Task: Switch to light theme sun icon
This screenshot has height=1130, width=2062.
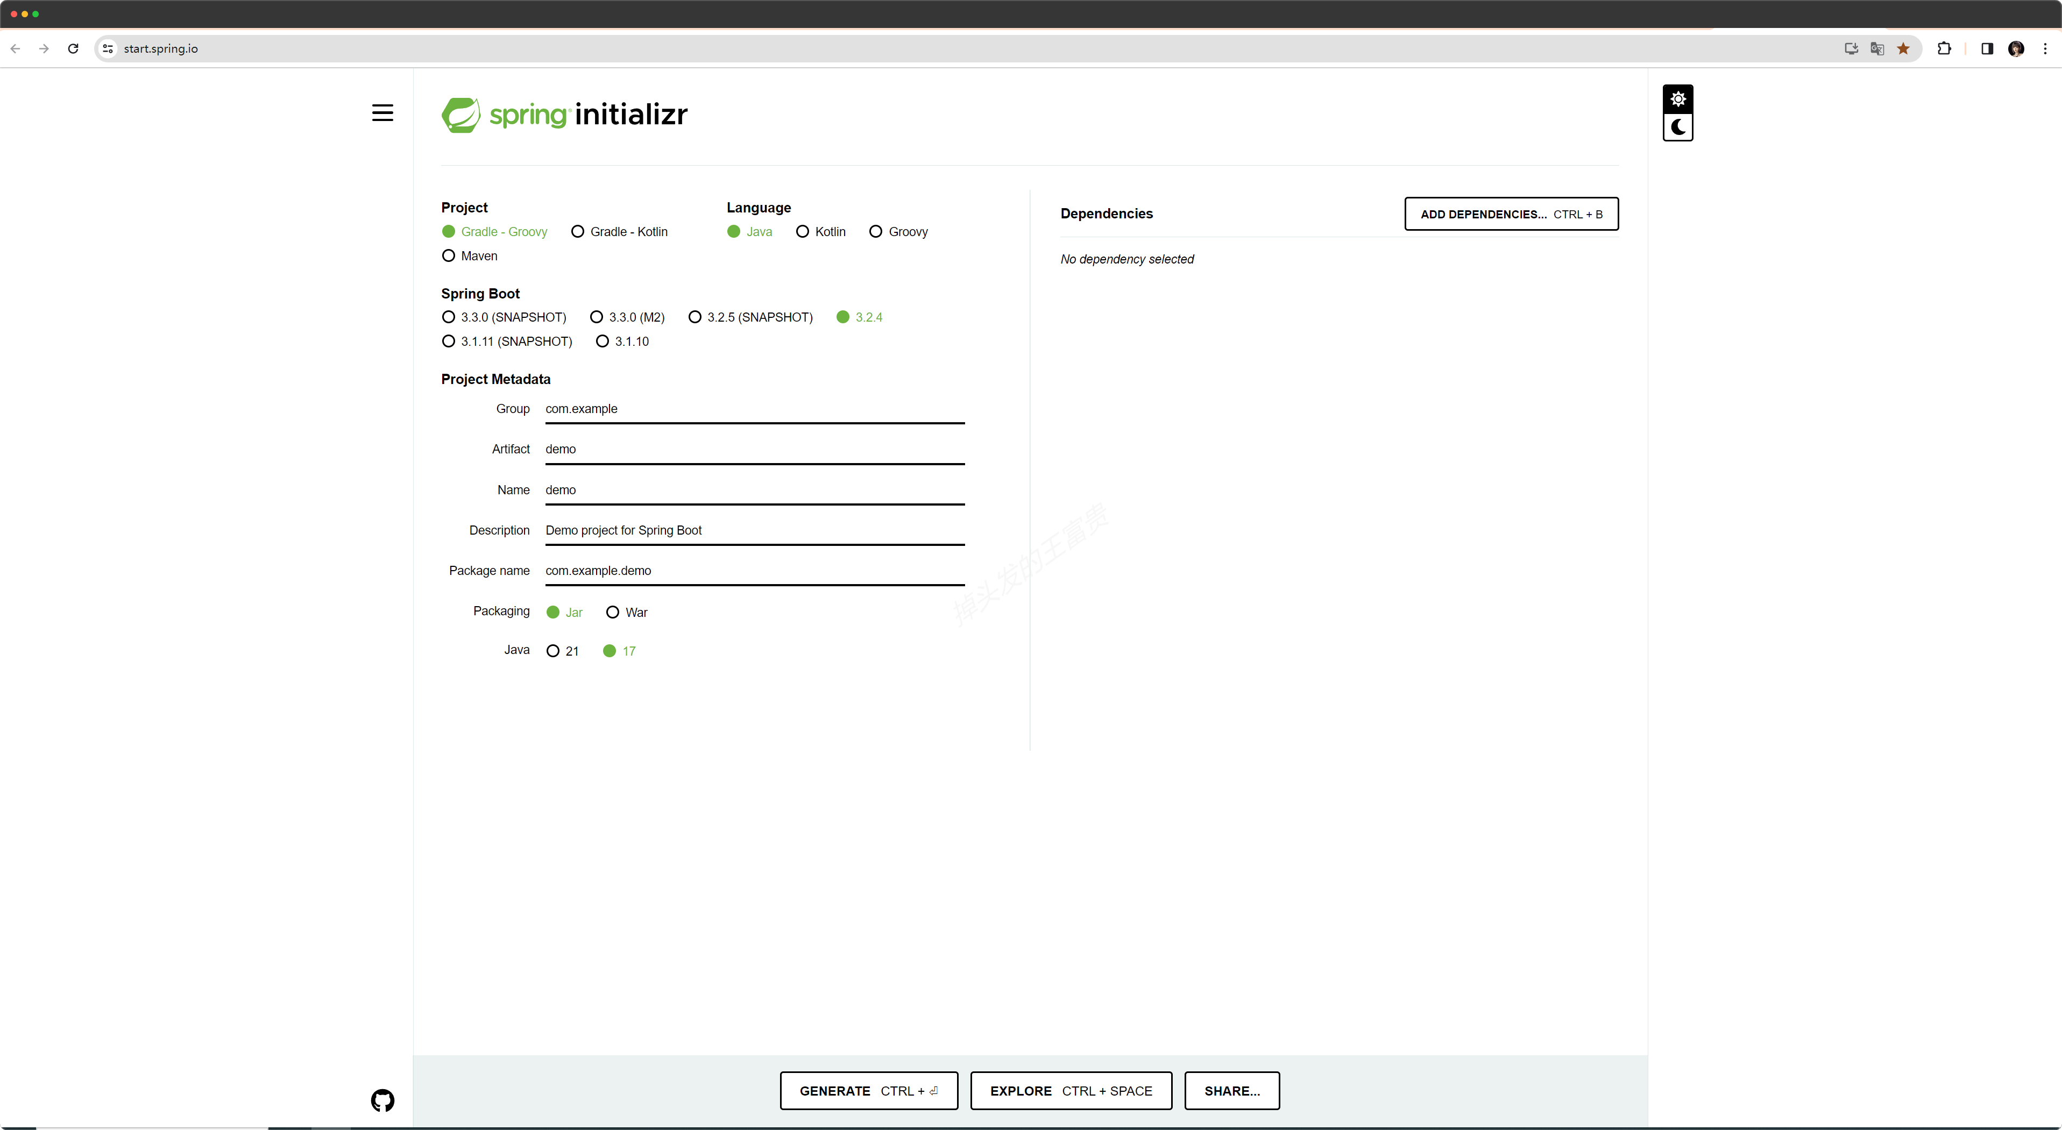Action: [1678, 100]
